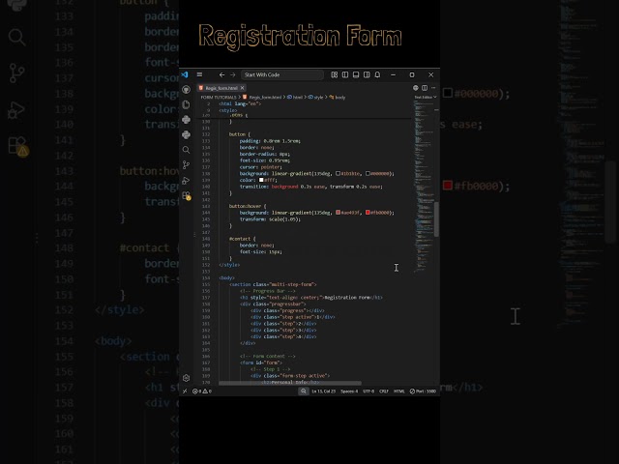Click form id="form" on line 167
Screen dimensions: 619x464
(261, 362)
